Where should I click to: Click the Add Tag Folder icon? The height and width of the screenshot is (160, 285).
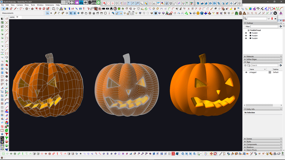249,65
